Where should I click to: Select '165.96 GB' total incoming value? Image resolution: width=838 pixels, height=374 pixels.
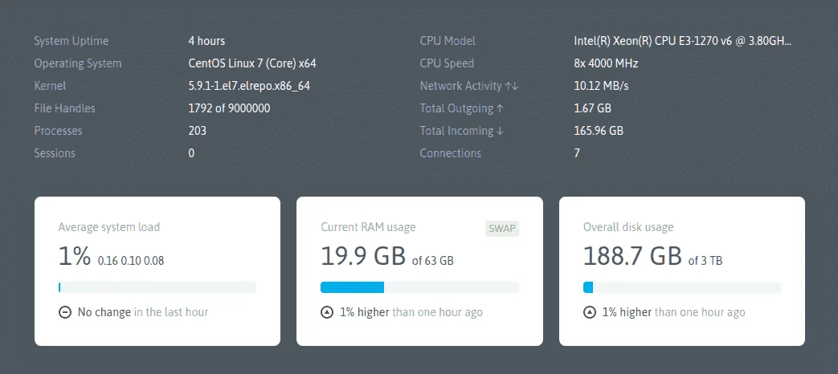point(599,131)
